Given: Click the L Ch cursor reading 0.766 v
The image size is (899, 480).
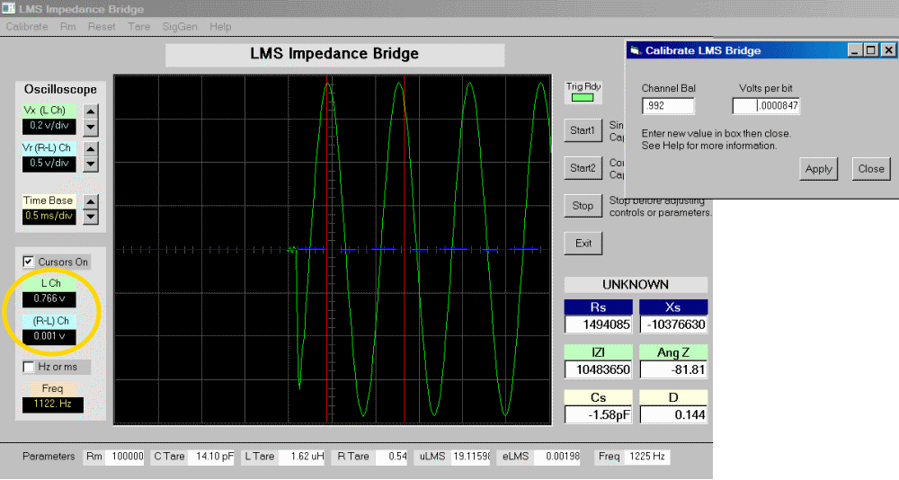Looking at the screenshot, I should point(49,298).
